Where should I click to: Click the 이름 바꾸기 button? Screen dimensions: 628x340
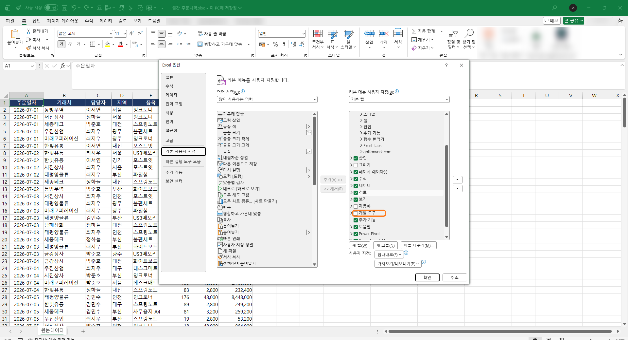tap(419, 245)
